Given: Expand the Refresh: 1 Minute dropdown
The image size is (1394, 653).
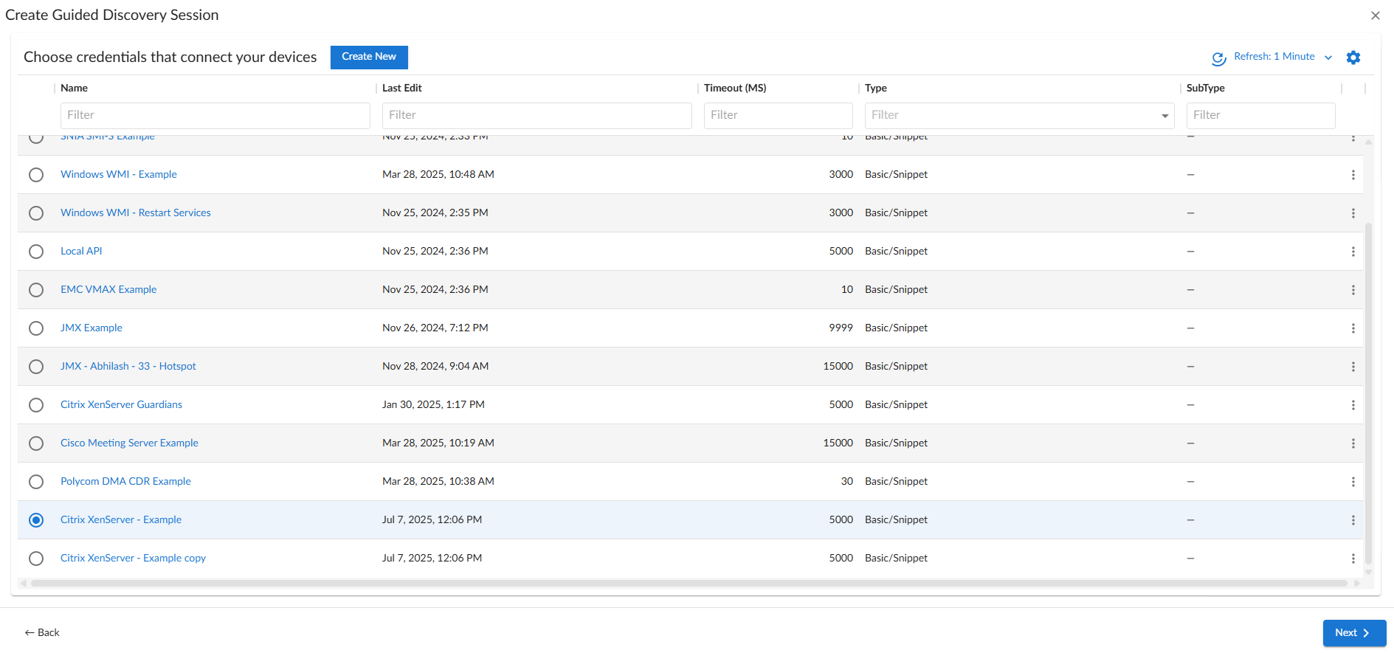Looking at the screenshot, I should coord(1328,58).
